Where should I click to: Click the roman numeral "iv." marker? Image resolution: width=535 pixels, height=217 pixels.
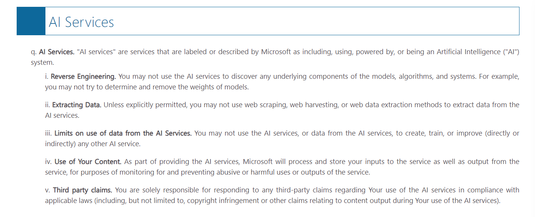coord(48,162)
